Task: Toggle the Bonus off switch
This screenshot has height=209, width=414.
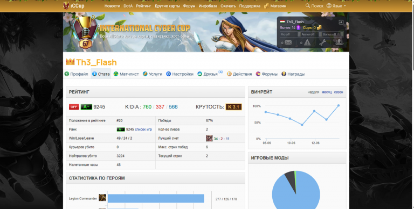Action: [x=333, y=34]
